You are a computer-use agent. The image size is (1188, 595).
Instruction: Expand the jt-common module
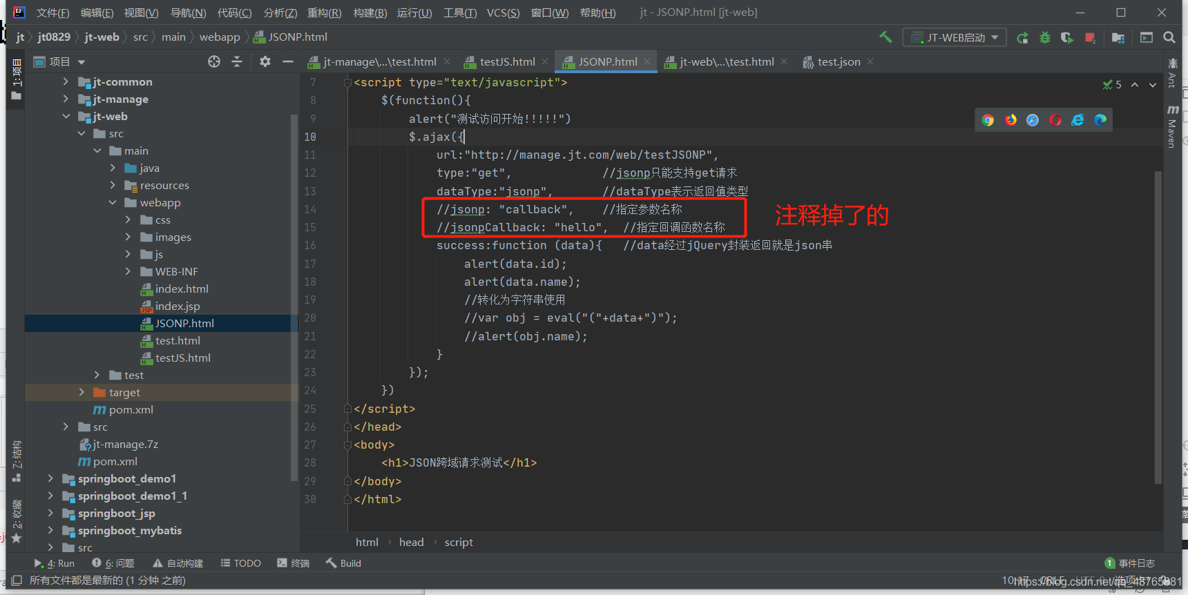click(66, 81)
